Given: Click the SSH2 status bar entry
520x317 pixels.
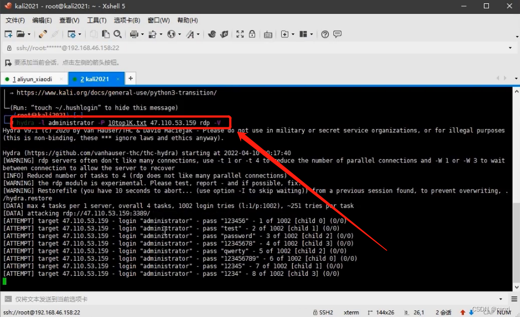Looking at the screenshot, I should click(x=323, y=313).
